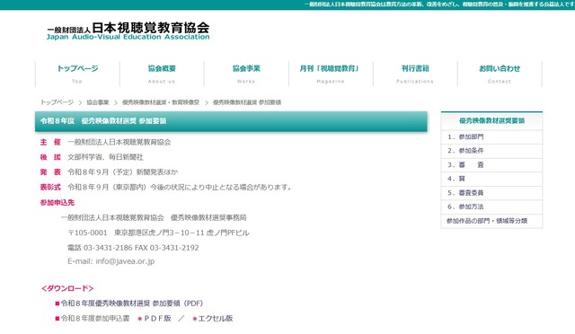Click the ＜ダウンロード＞ heading

click(67, 288)
